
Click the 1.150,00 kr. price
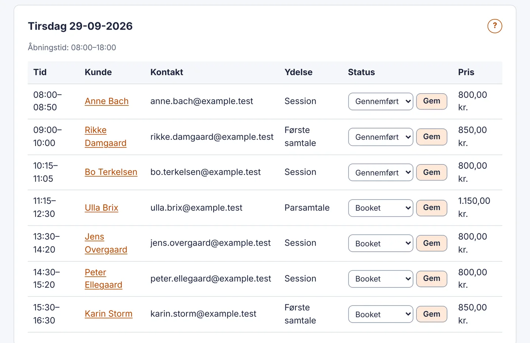474,207
